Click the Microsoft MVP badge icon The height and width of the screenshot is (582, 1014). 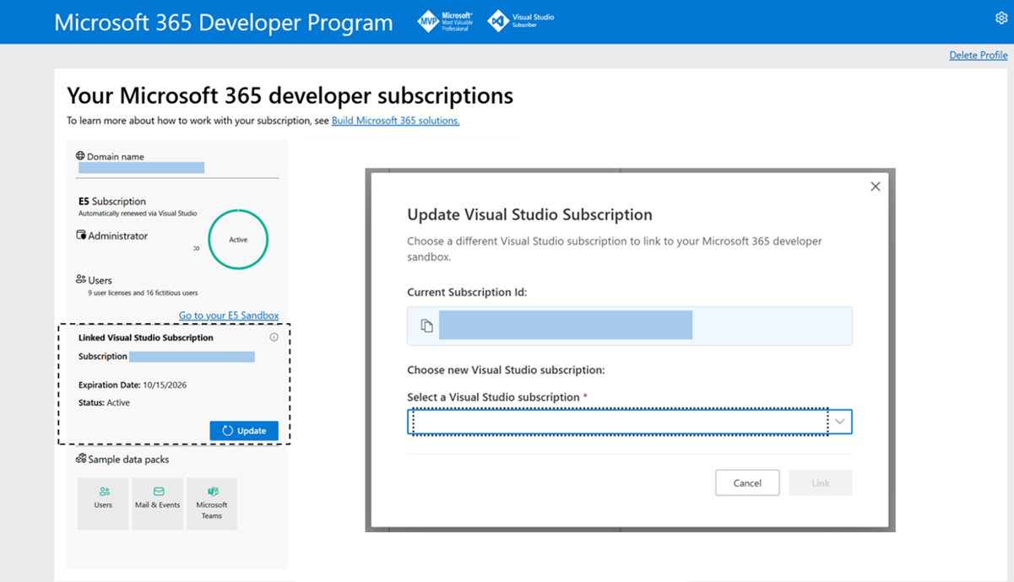(429, 21)
